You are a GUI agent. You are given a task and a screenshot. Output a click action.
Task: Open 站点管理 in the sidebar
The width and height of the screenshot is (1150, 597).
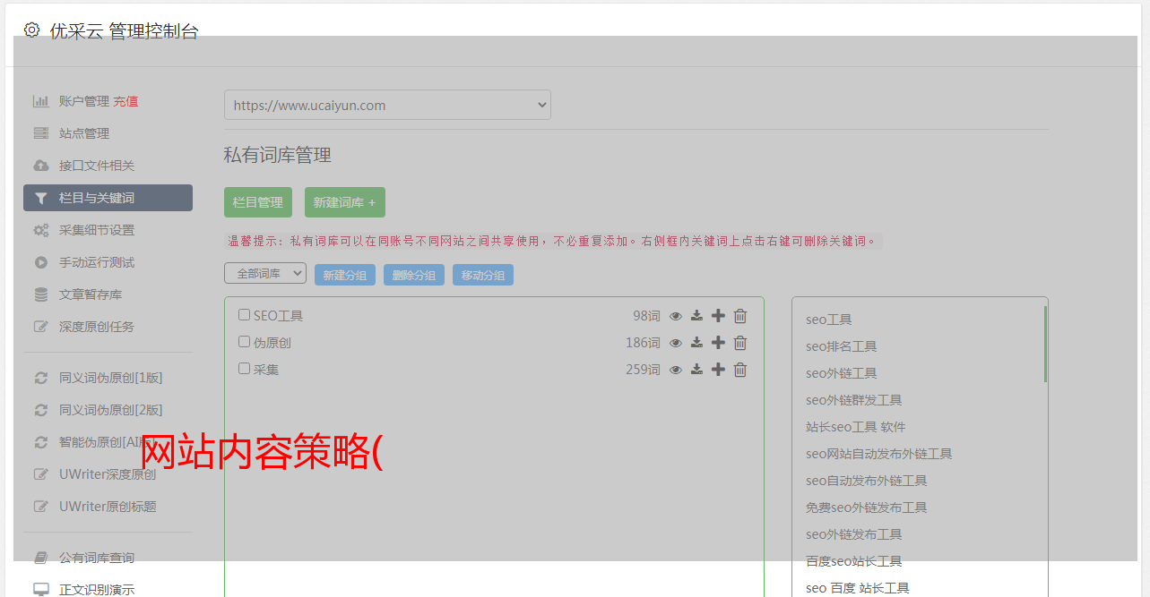[x=84, y=133]
